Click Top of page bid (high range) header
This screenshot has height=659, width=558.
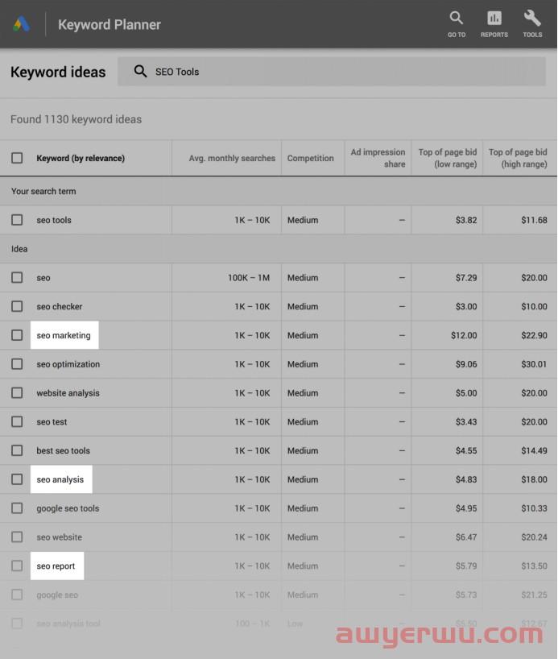tap(518, 158)
